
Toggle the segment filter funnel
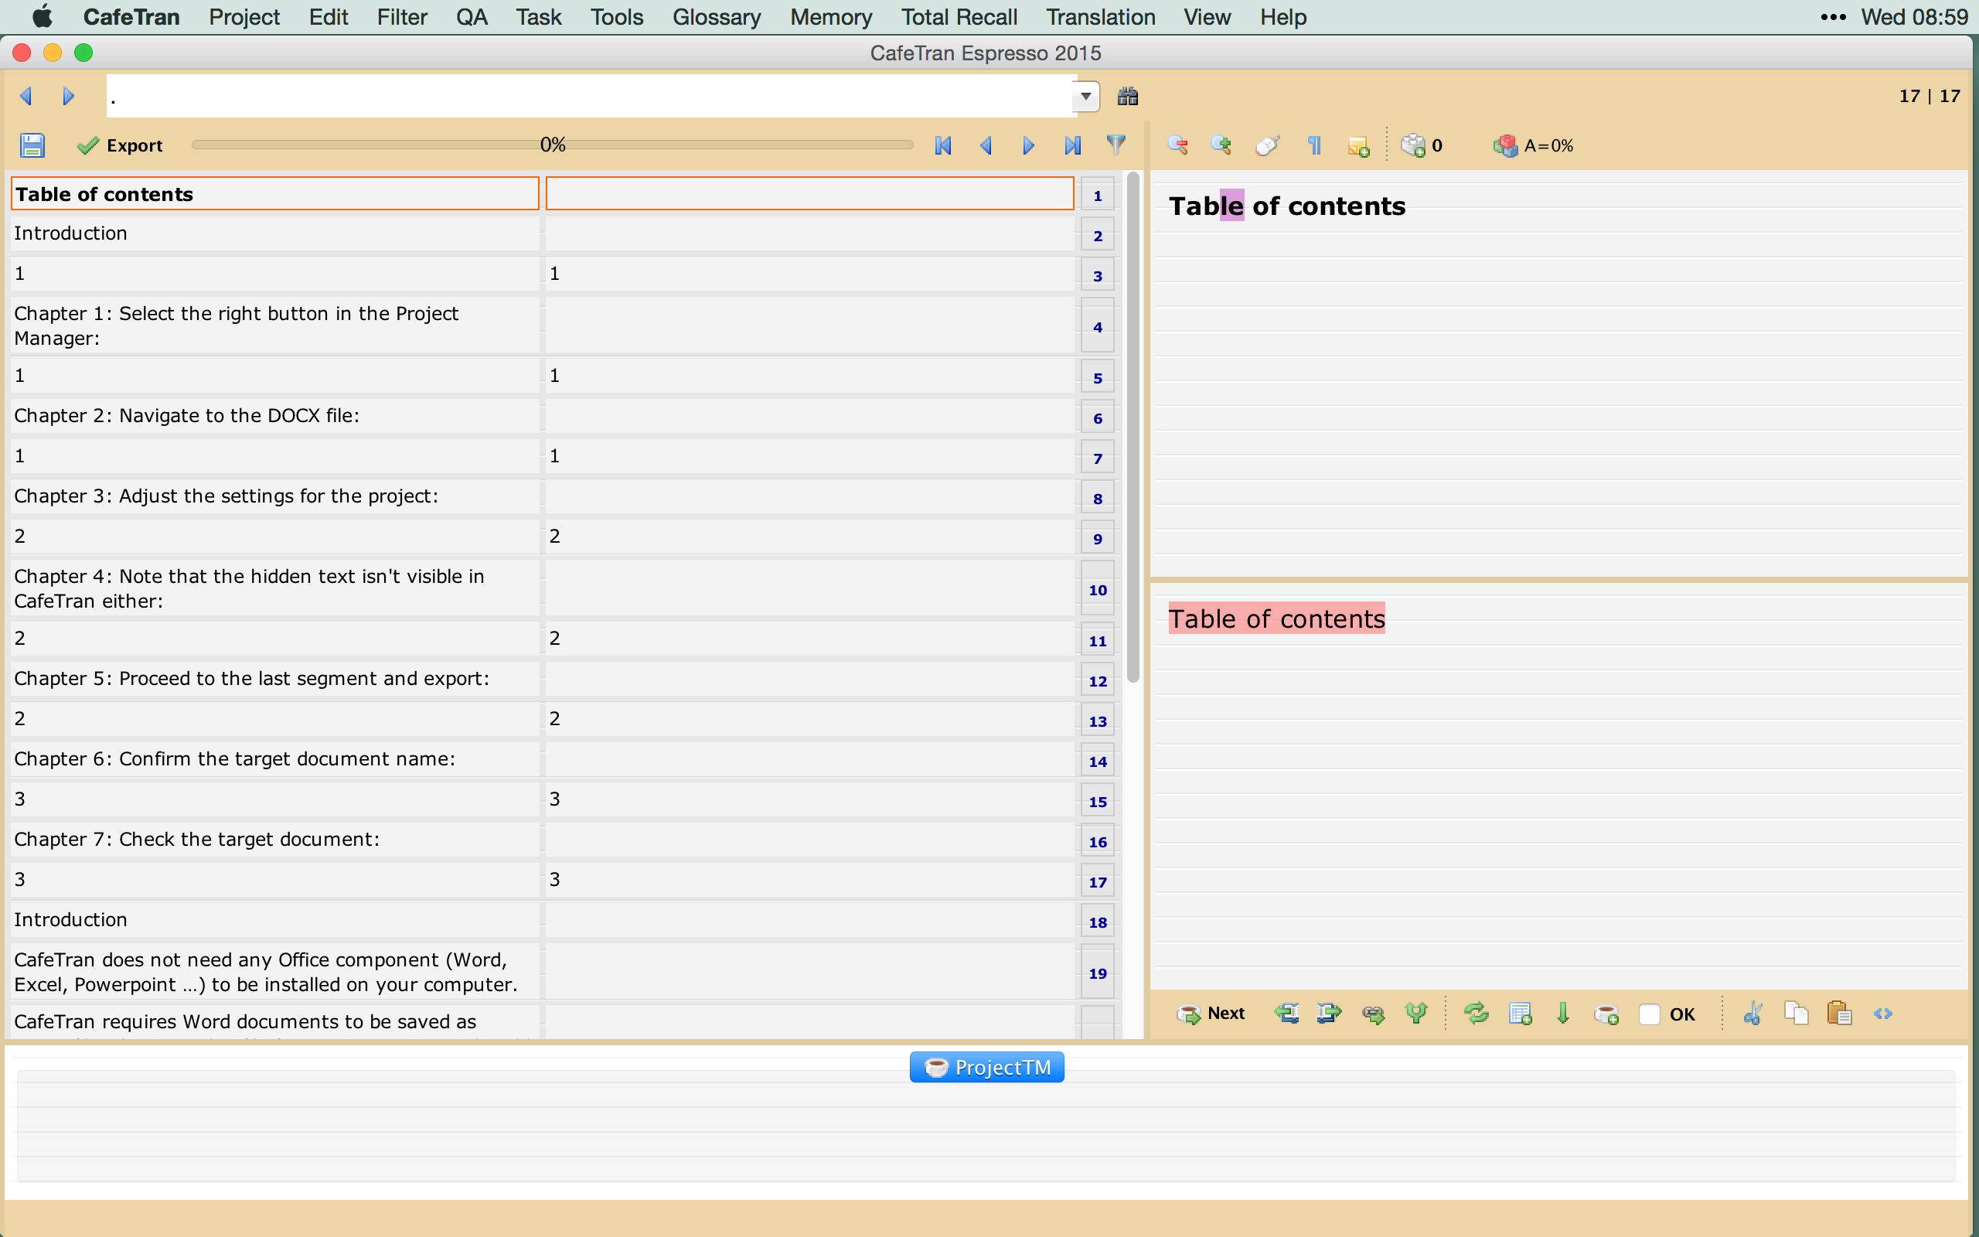1116,145
